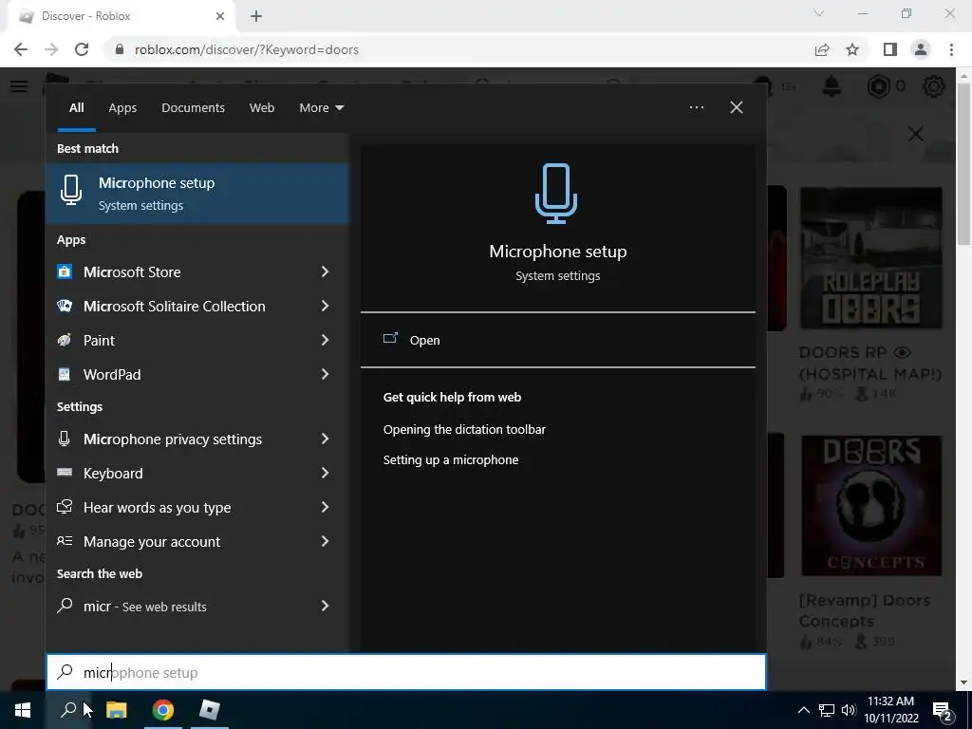Open the Microphone setup best match
Viewport: 972px width, 729px height.
point(197,194)
